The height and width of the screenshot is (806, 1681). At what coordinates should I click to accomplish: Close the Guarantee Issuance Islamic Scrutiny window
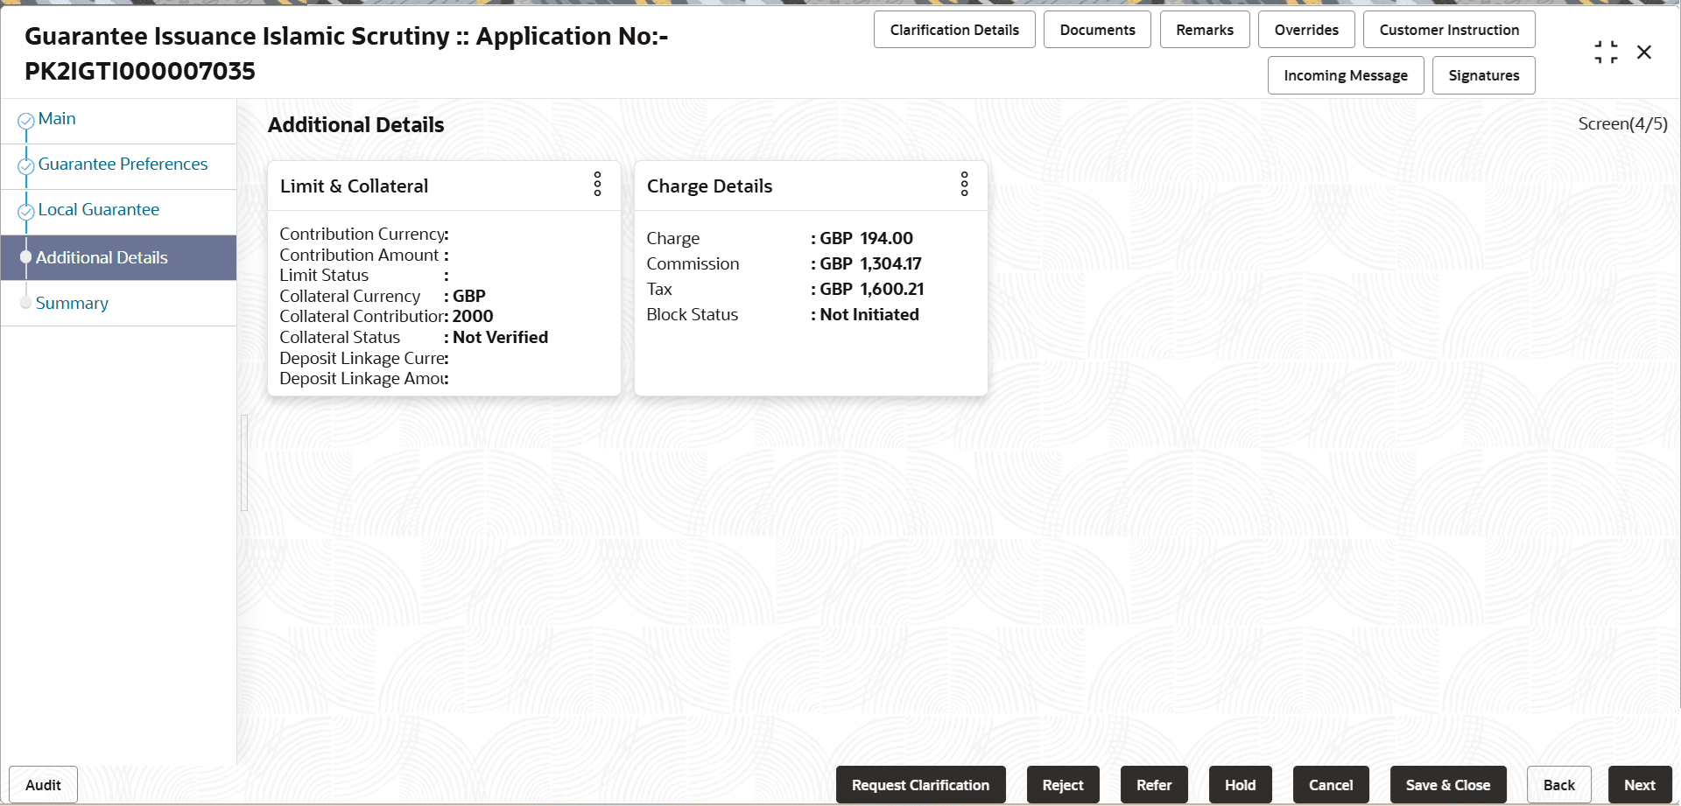pos(1644,53)
